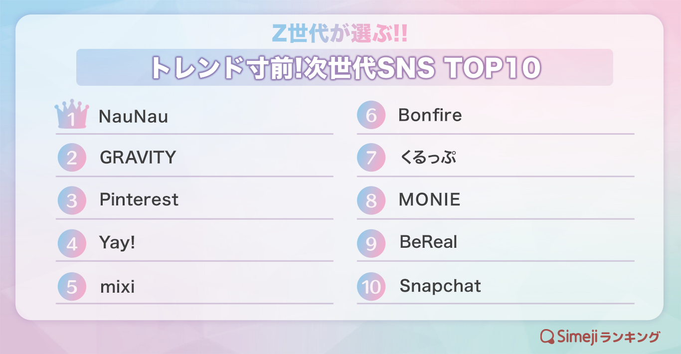Click the number 9 circle badge
The image size is (681, 354).
coord(371,244)
